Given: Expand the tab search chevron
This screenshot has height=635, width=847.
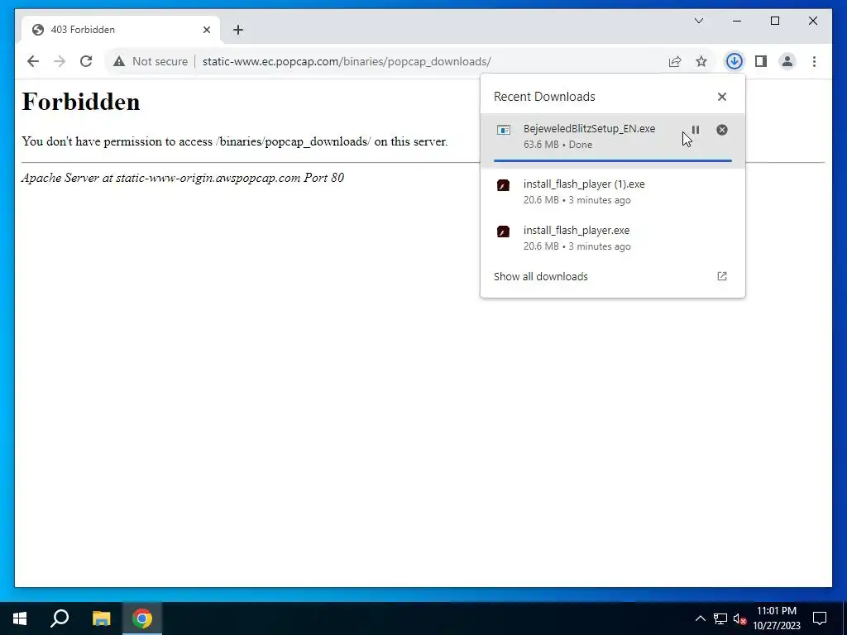Looking at the screenshot, I should coord(699,21).
